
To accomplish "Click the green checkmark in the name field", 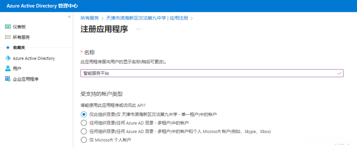I will [x=339, y=73].
